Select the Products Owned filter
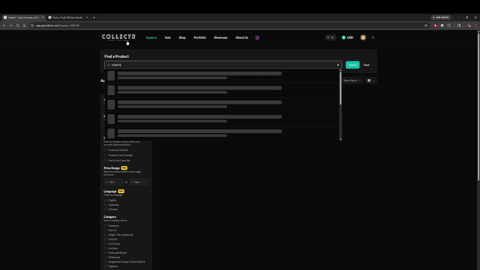480x270 pixels. point(106,150)
